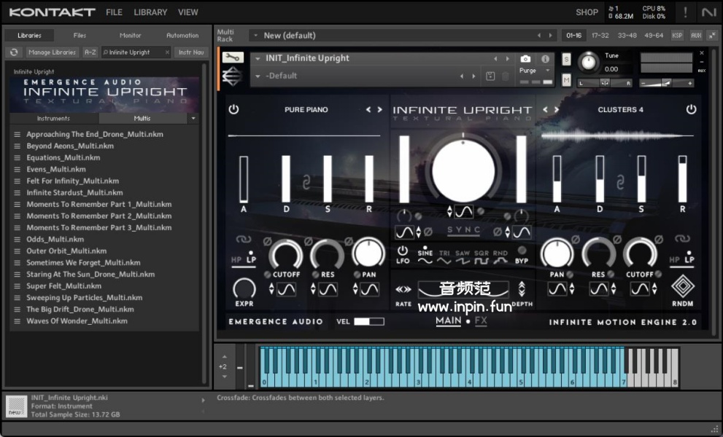Select the SINE LFO waveform
Viewport: 723px width, 437px height.
tap(425, 257)
